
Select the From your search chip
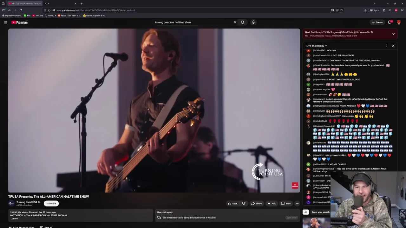[x=321, y=212]
